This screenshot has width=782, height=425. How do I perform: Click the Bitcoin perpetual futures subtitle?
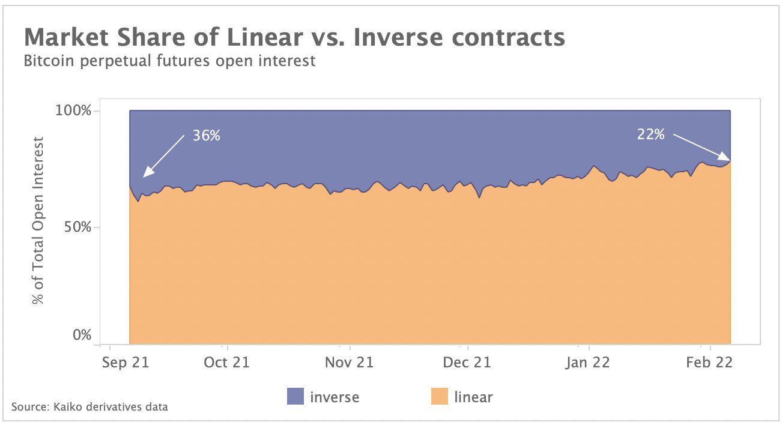169,61
